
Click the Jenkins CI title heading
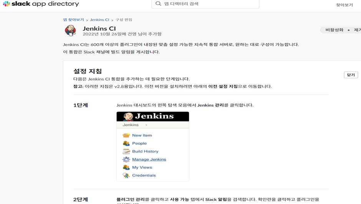(99, 28)
